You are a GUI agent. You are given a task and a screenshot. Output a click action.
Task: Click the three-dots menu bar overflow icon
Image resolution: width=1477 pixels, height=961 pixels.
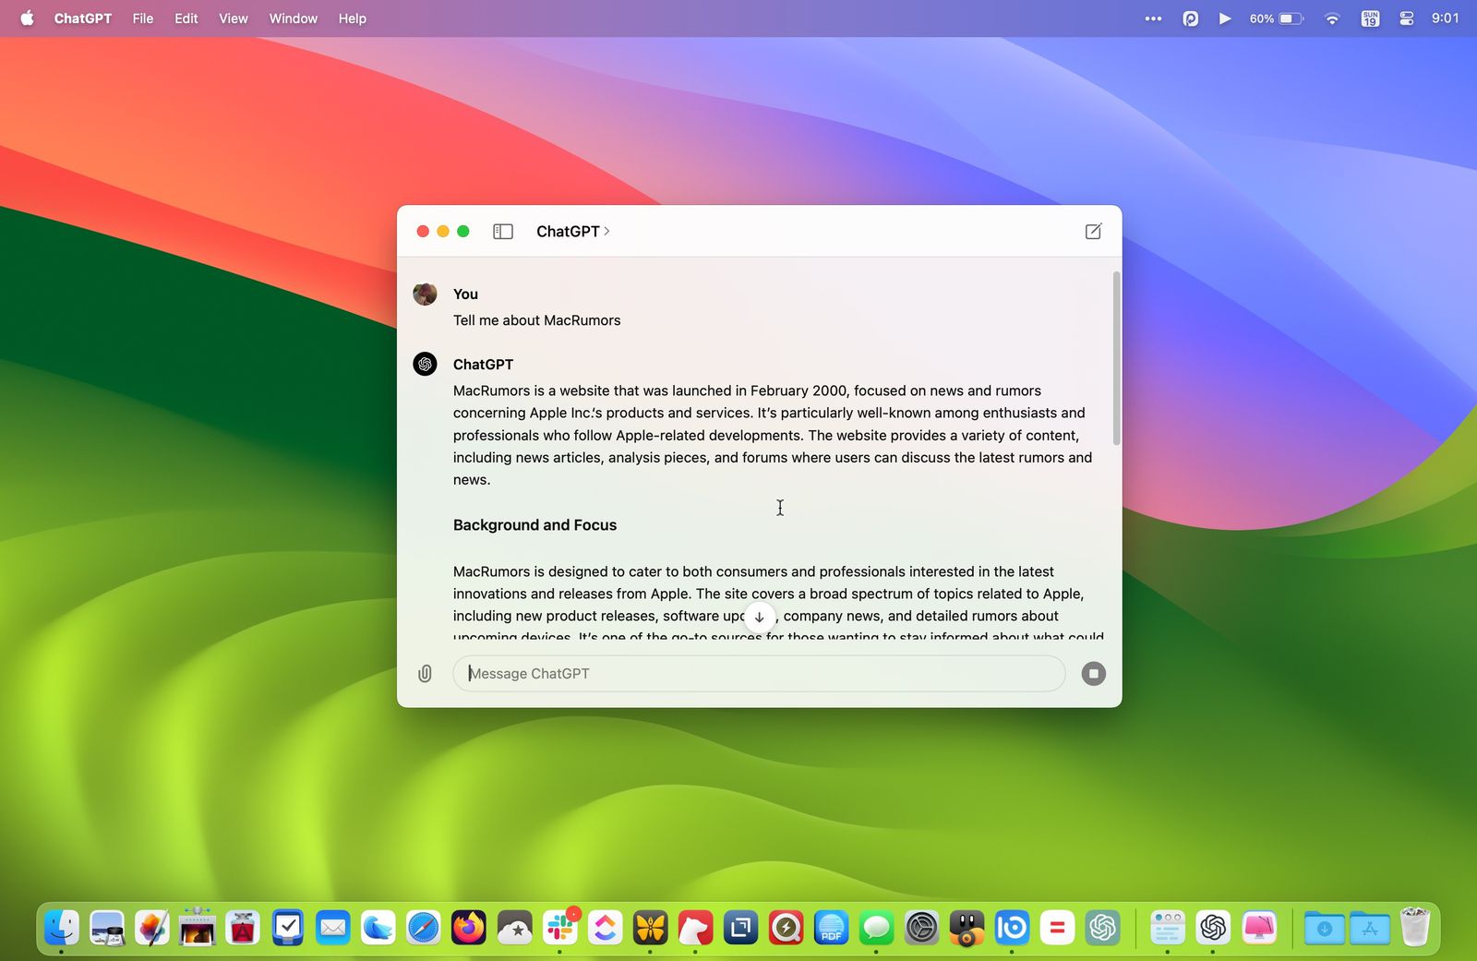(1153, 18)
